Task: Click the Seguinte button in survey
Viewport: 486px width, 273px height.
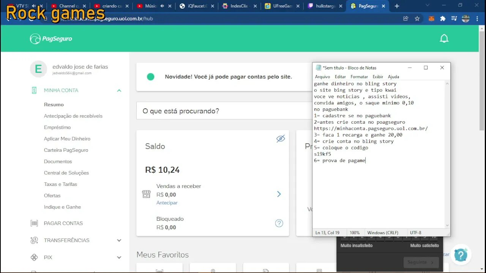Action: 421,262
